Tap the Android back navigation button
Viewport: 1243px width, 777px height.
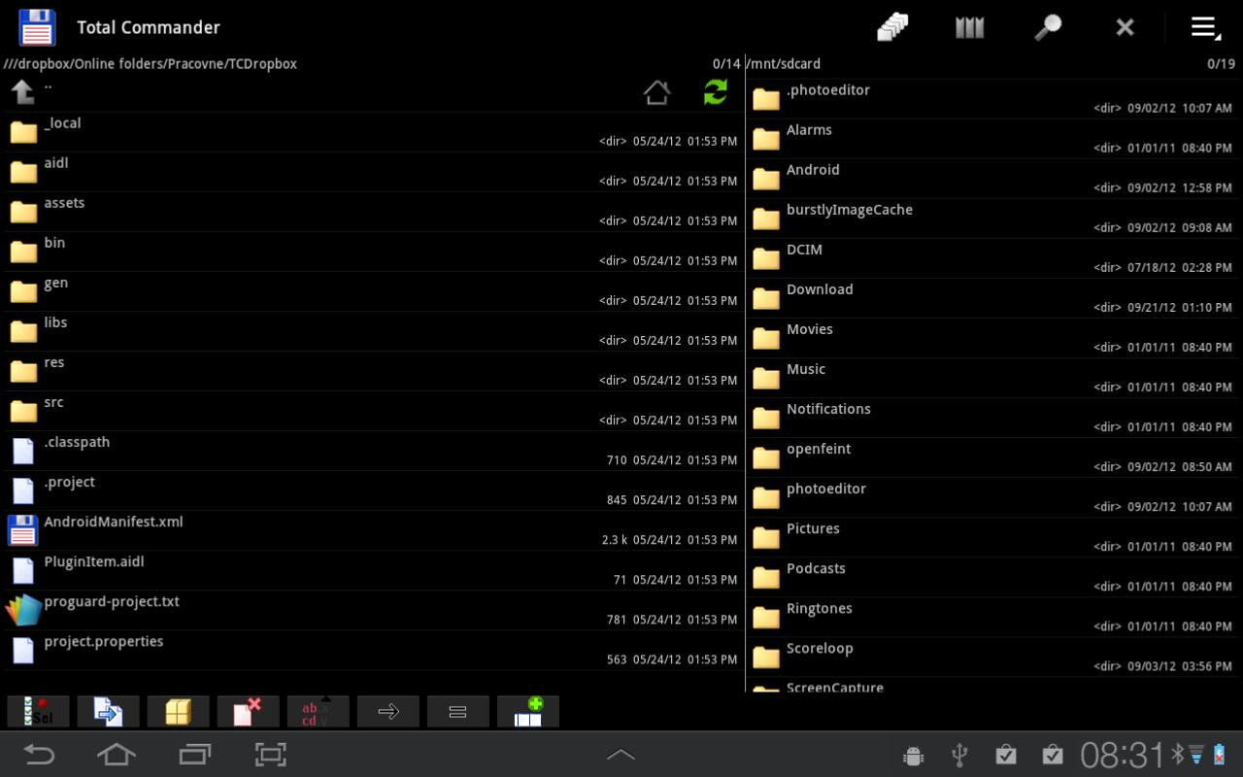click(39, 755)
